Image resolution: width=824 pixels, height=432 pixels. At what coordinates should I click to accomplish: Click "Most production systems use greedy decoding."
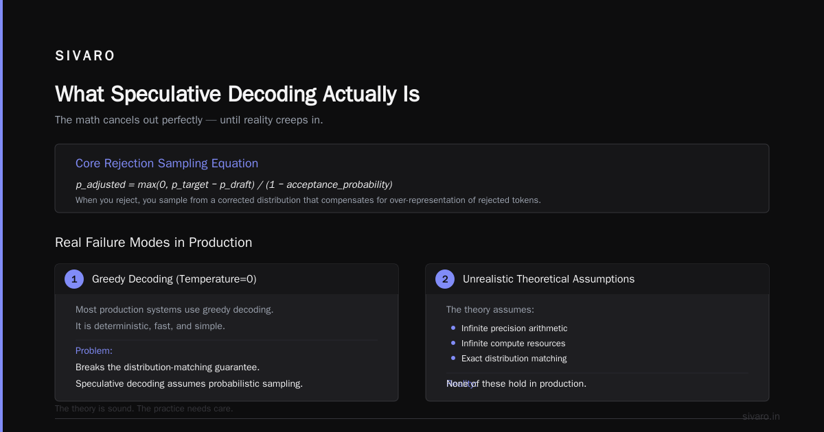tap(174, 310)
